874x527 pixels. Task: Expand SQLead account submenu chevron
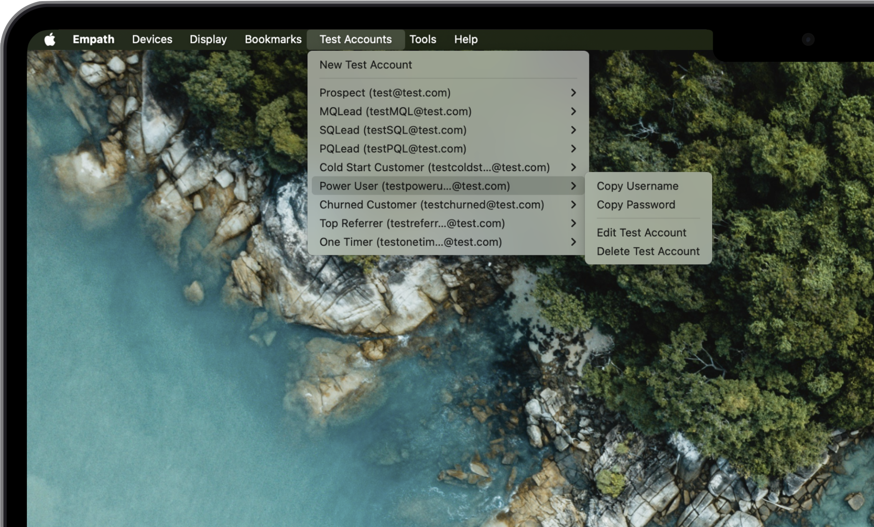pyautogui.click(x=573, y=130)
